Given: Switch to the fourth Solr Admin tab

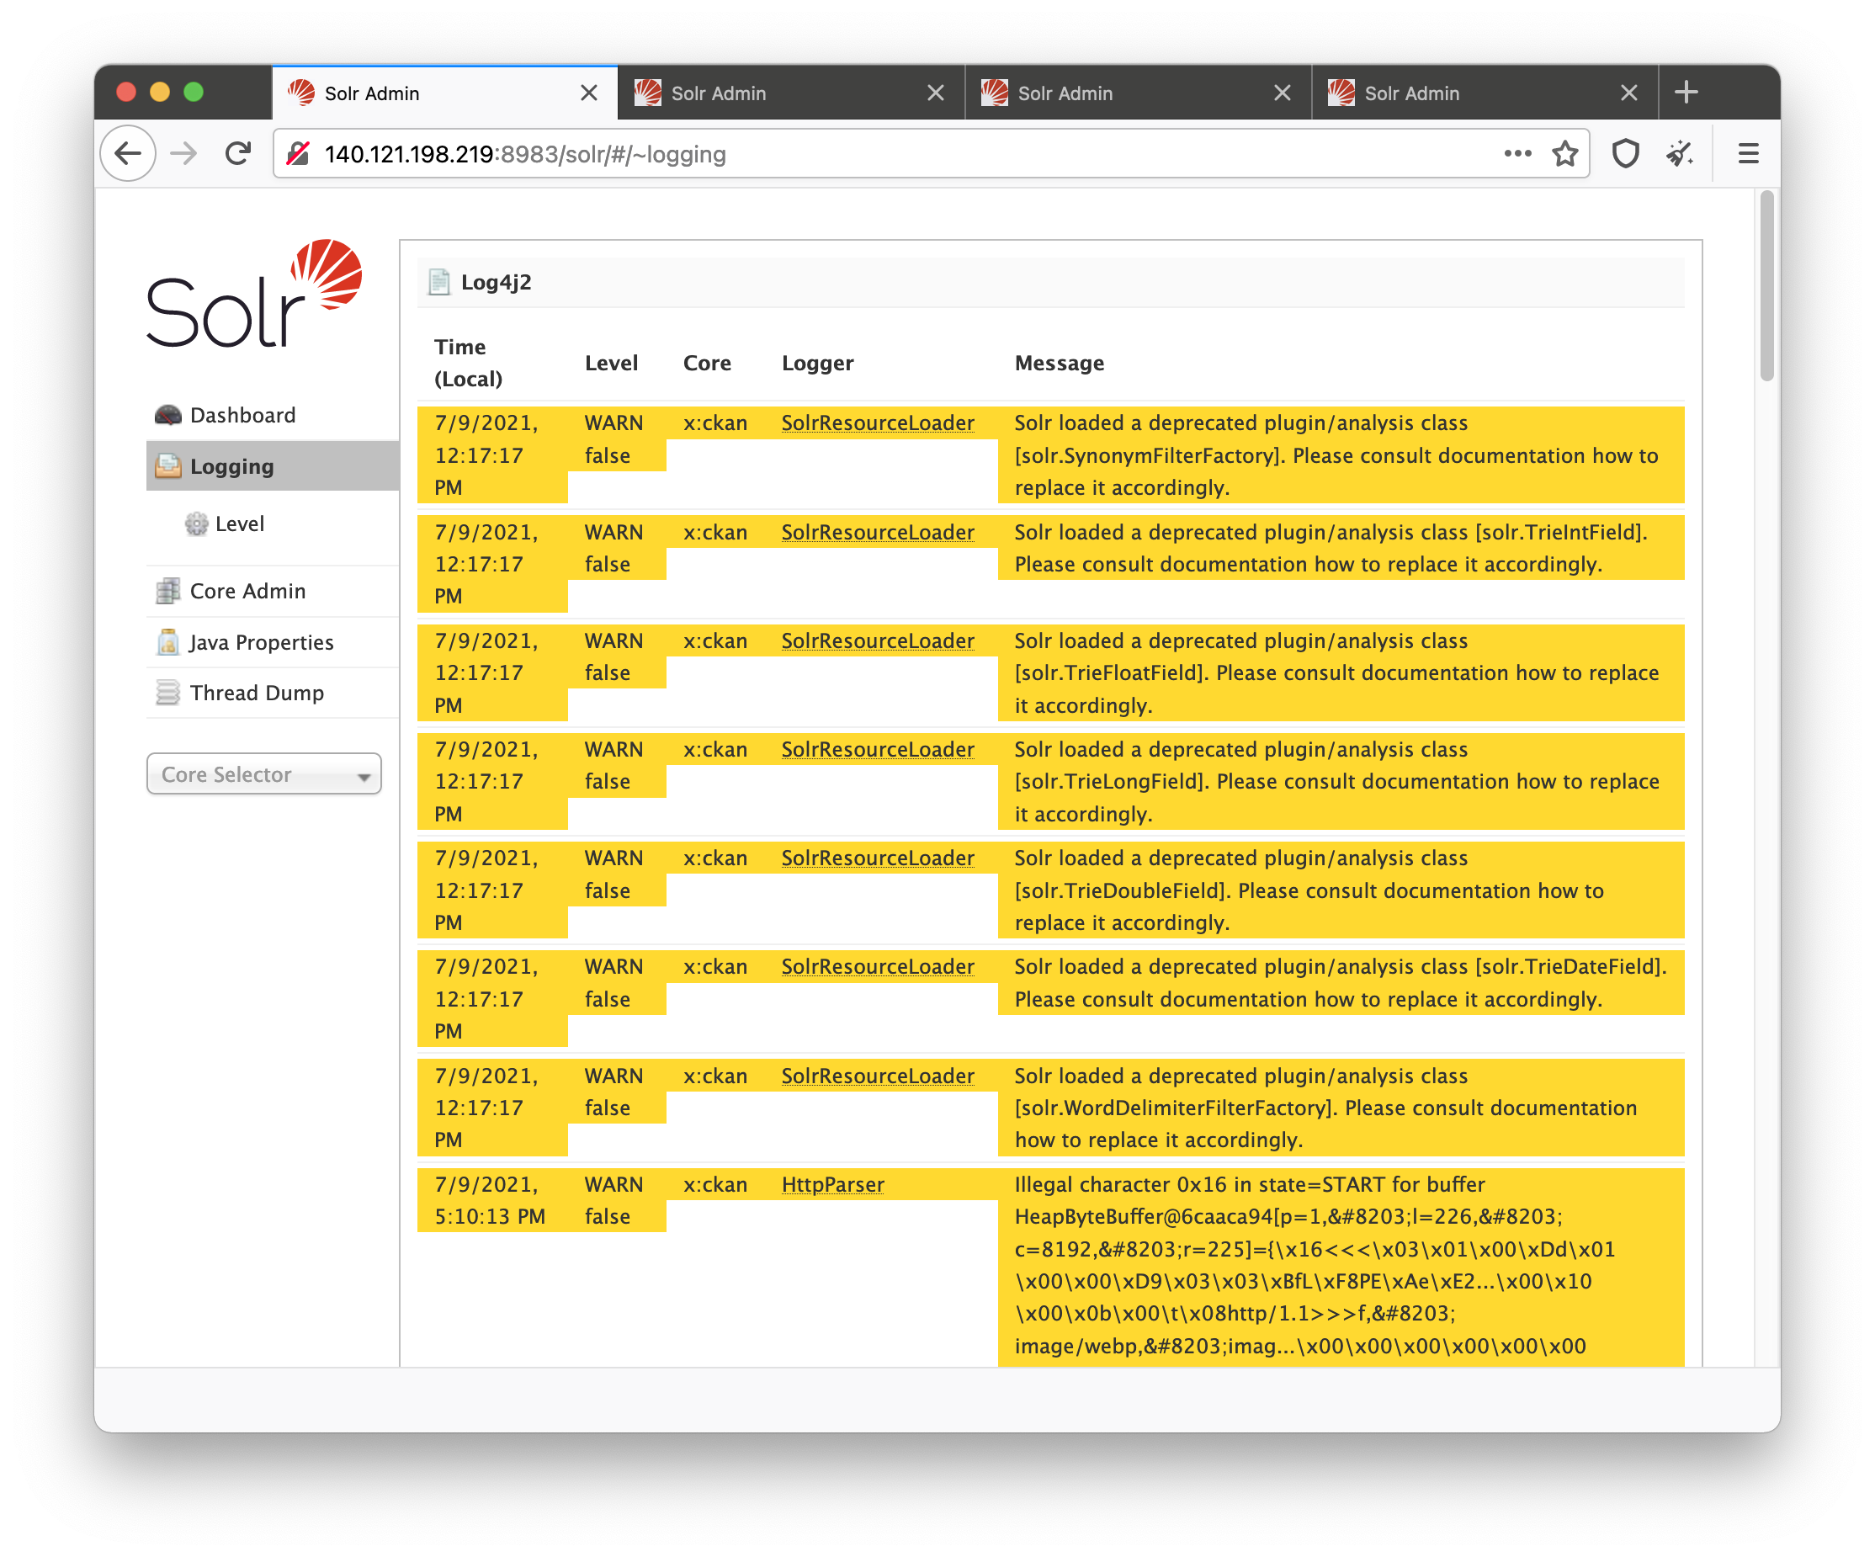Looking at the screenshot, I should tap(1484, 93).
